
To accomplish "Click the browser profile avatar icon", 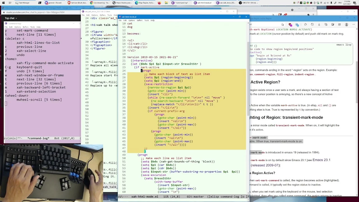I will 346,24.
